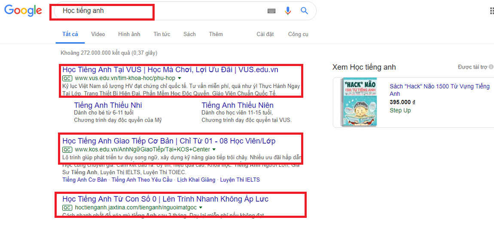Click the 395.000 đ price
This screenshot has width=494, height=226.
pyautogui.click(x=403, y=102)
